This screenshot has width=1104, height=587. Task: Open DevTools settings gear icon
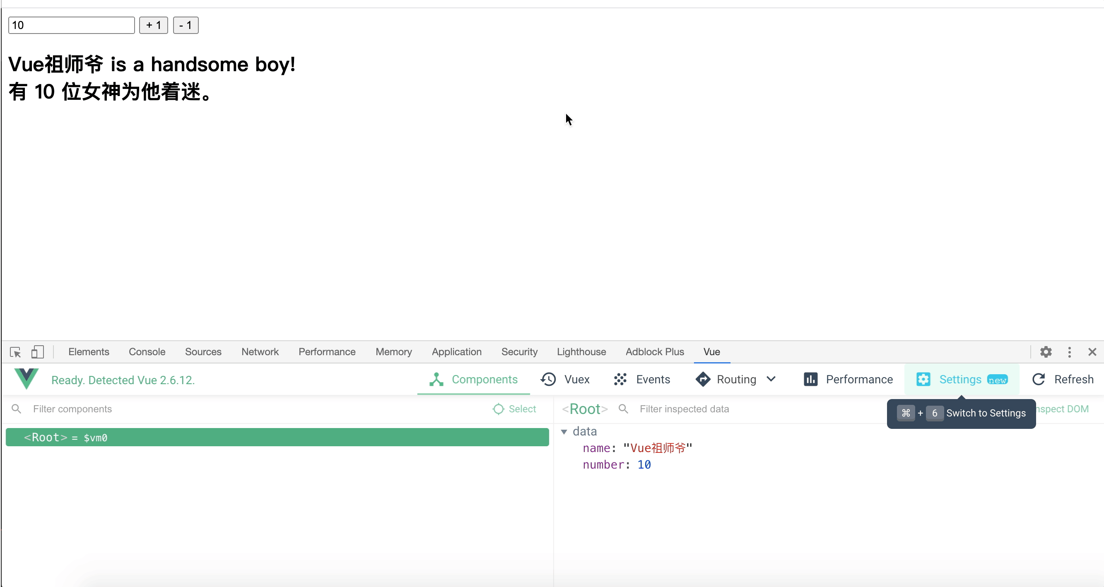pos(1046,352)
